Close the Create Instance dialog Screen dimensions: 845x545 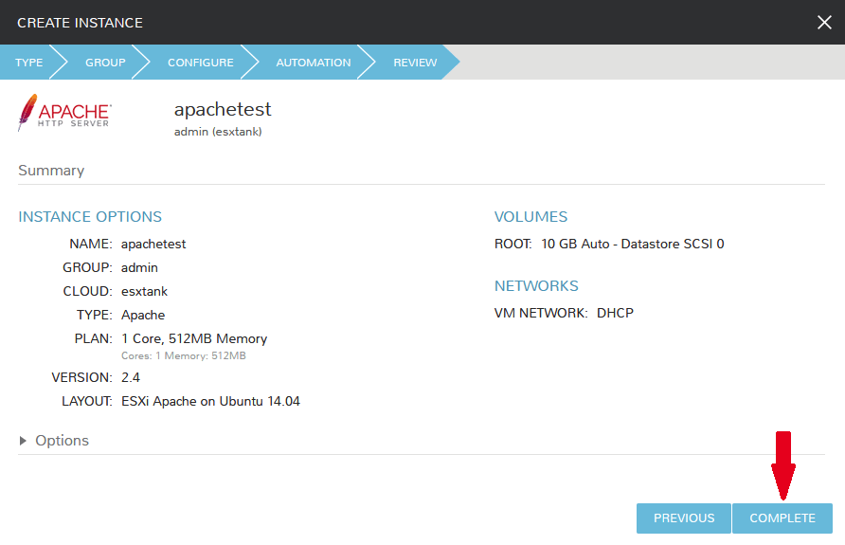(824, 23)
